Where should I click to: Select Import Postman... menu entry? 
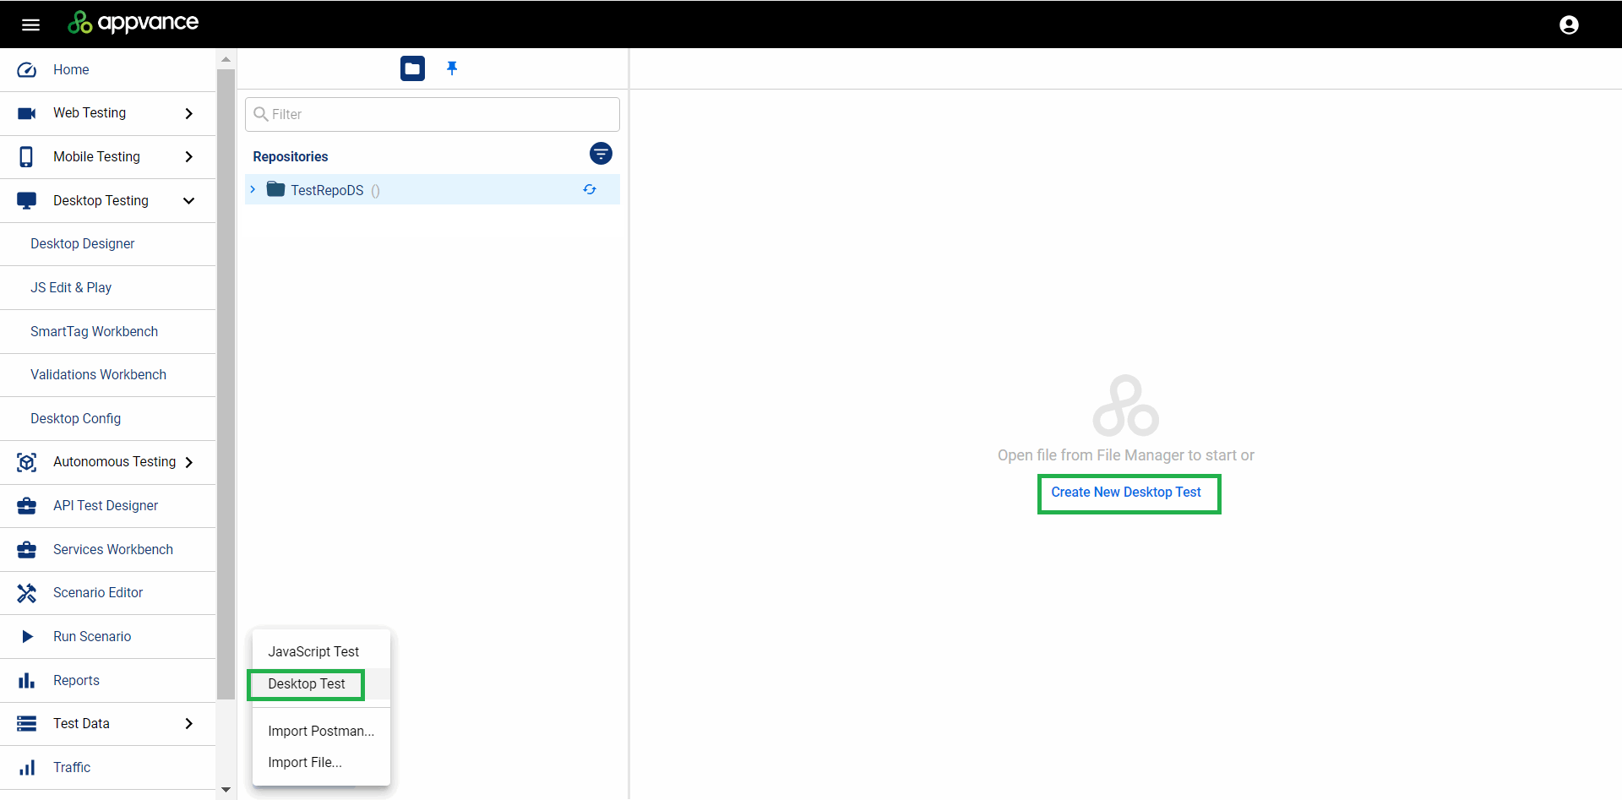click(x=321, y=732)
